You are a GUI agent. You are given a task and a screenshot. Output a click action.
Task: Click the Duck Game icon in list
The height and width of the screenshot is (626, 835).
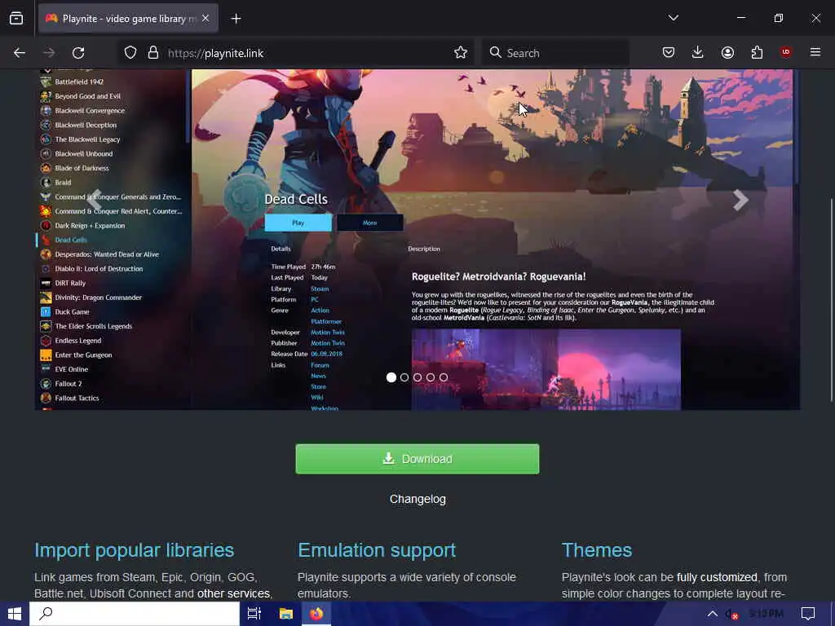pyautogui.click(x=46, y=312)
